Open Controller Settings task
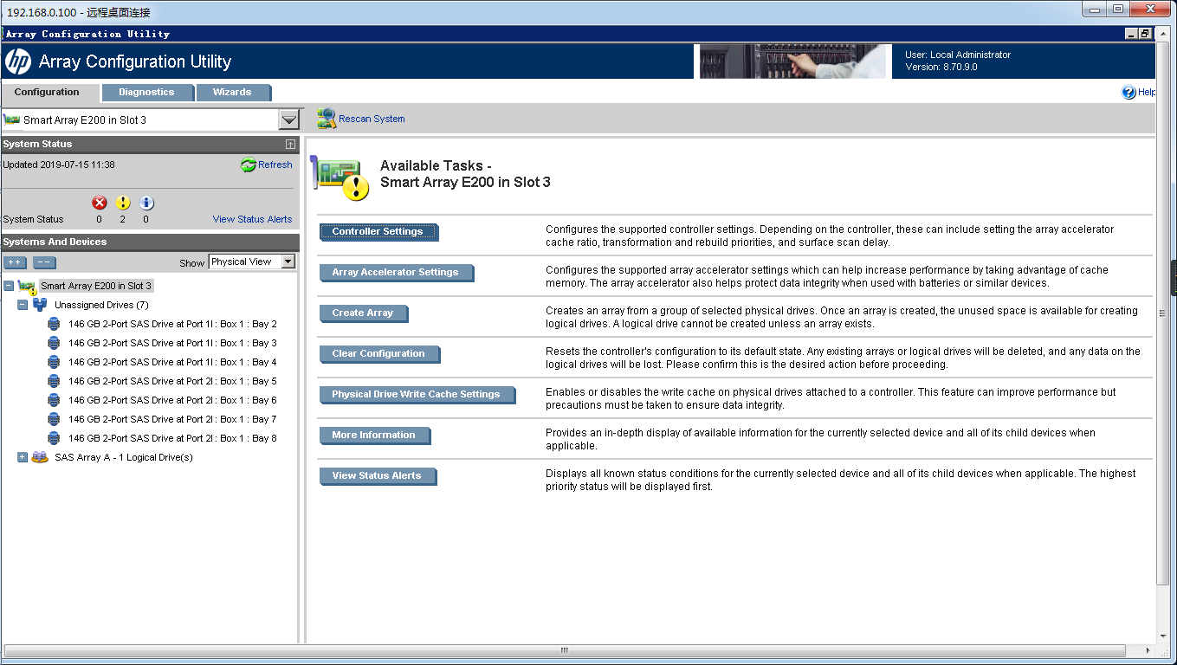The width and height of the screenshot is (1177, 665). pyautogui.click(x=378, y=231)
